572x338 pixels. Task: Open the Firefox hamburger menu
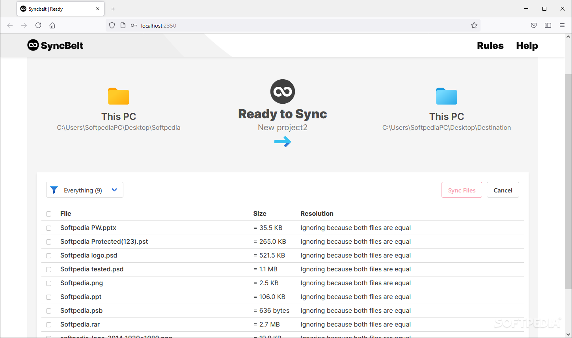tap(562, 25)
